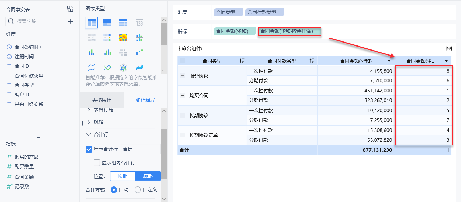The width and height of the screenshot is (461, 202).
Task: Switch to the 表格属性 tab
Action: pos(102,100)
